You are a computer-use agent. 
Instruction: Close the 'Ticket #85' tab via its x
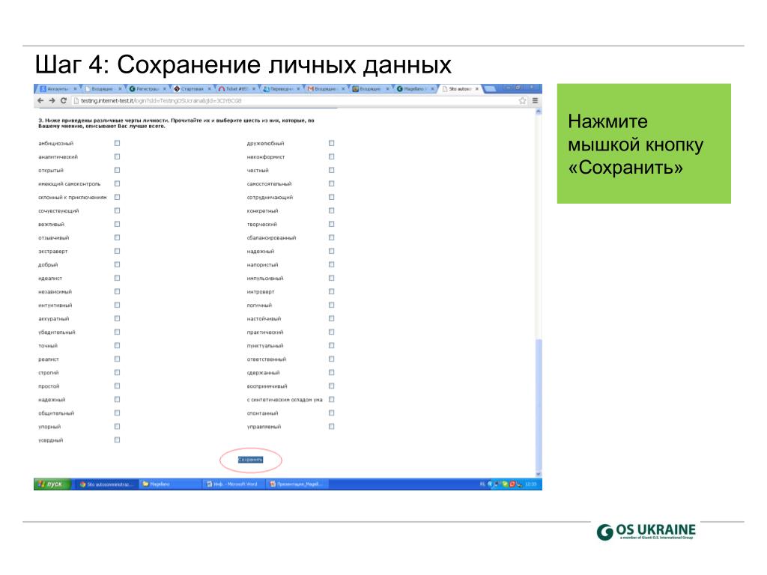coord(254,89)
